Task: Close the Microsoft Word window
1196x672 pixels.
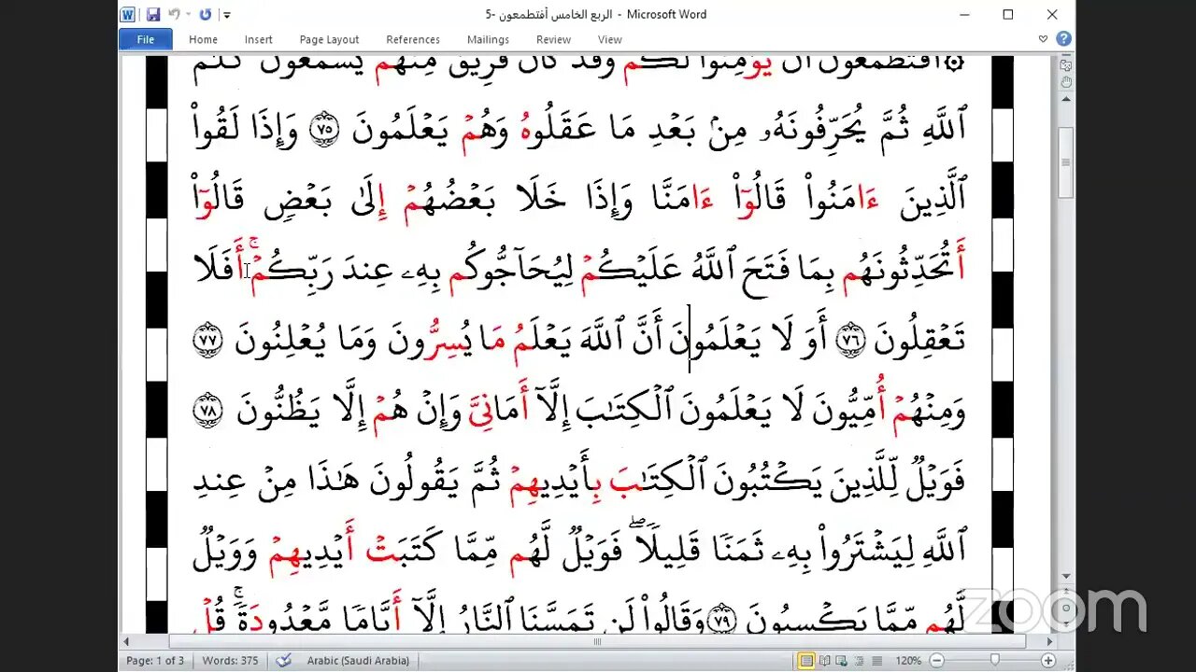Action: coord(1052,14)
